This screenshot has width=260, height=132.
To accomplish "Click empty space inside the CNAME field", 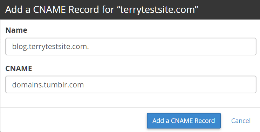I will coord(170,85).
